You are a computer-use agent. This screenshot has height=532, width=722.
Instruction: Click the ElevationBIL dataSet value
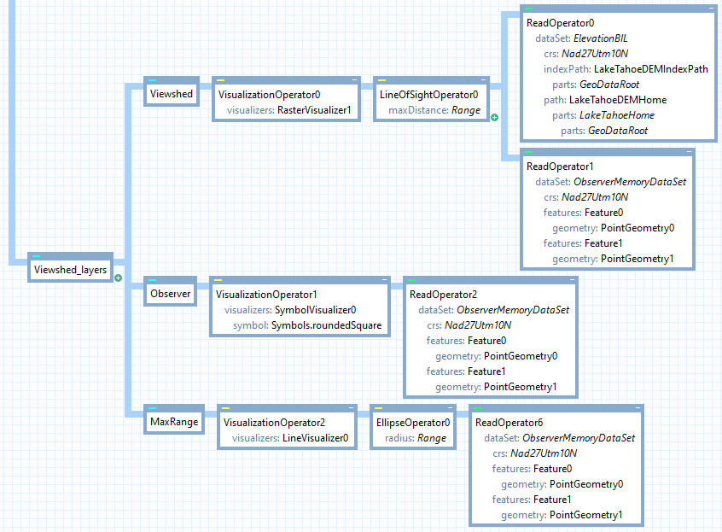pyautogui.click(x=601, y=38)
